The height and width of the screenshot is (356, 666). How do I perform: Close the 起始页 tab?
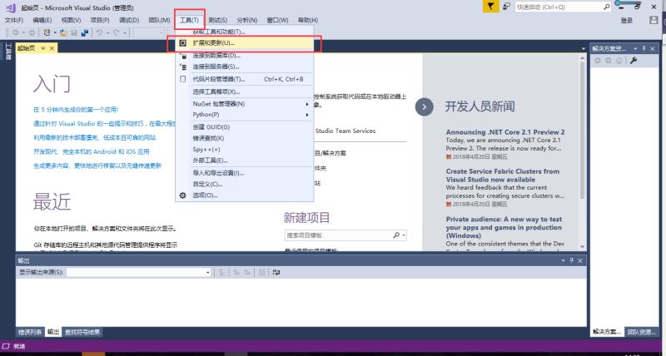click(x=52, y=48)
